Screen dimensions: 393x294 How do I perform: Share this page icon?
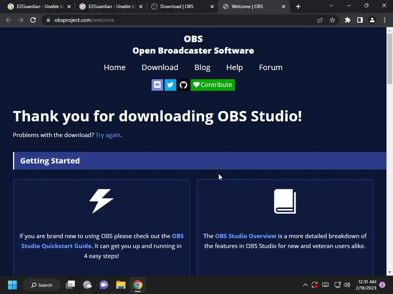click(x=320, y=20)
